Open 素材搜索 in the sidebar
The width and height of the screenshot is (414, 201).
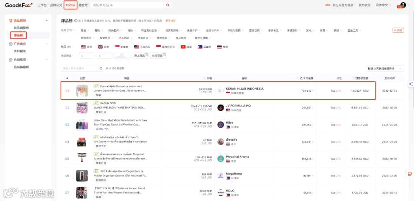20,51
